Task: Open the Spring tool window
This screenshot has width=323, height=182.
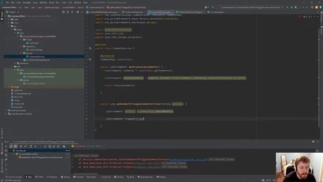Action: [x=161, y=177]
